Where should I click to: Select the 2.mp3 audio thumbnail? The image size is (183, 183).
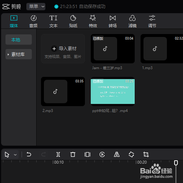coord(63,91)
